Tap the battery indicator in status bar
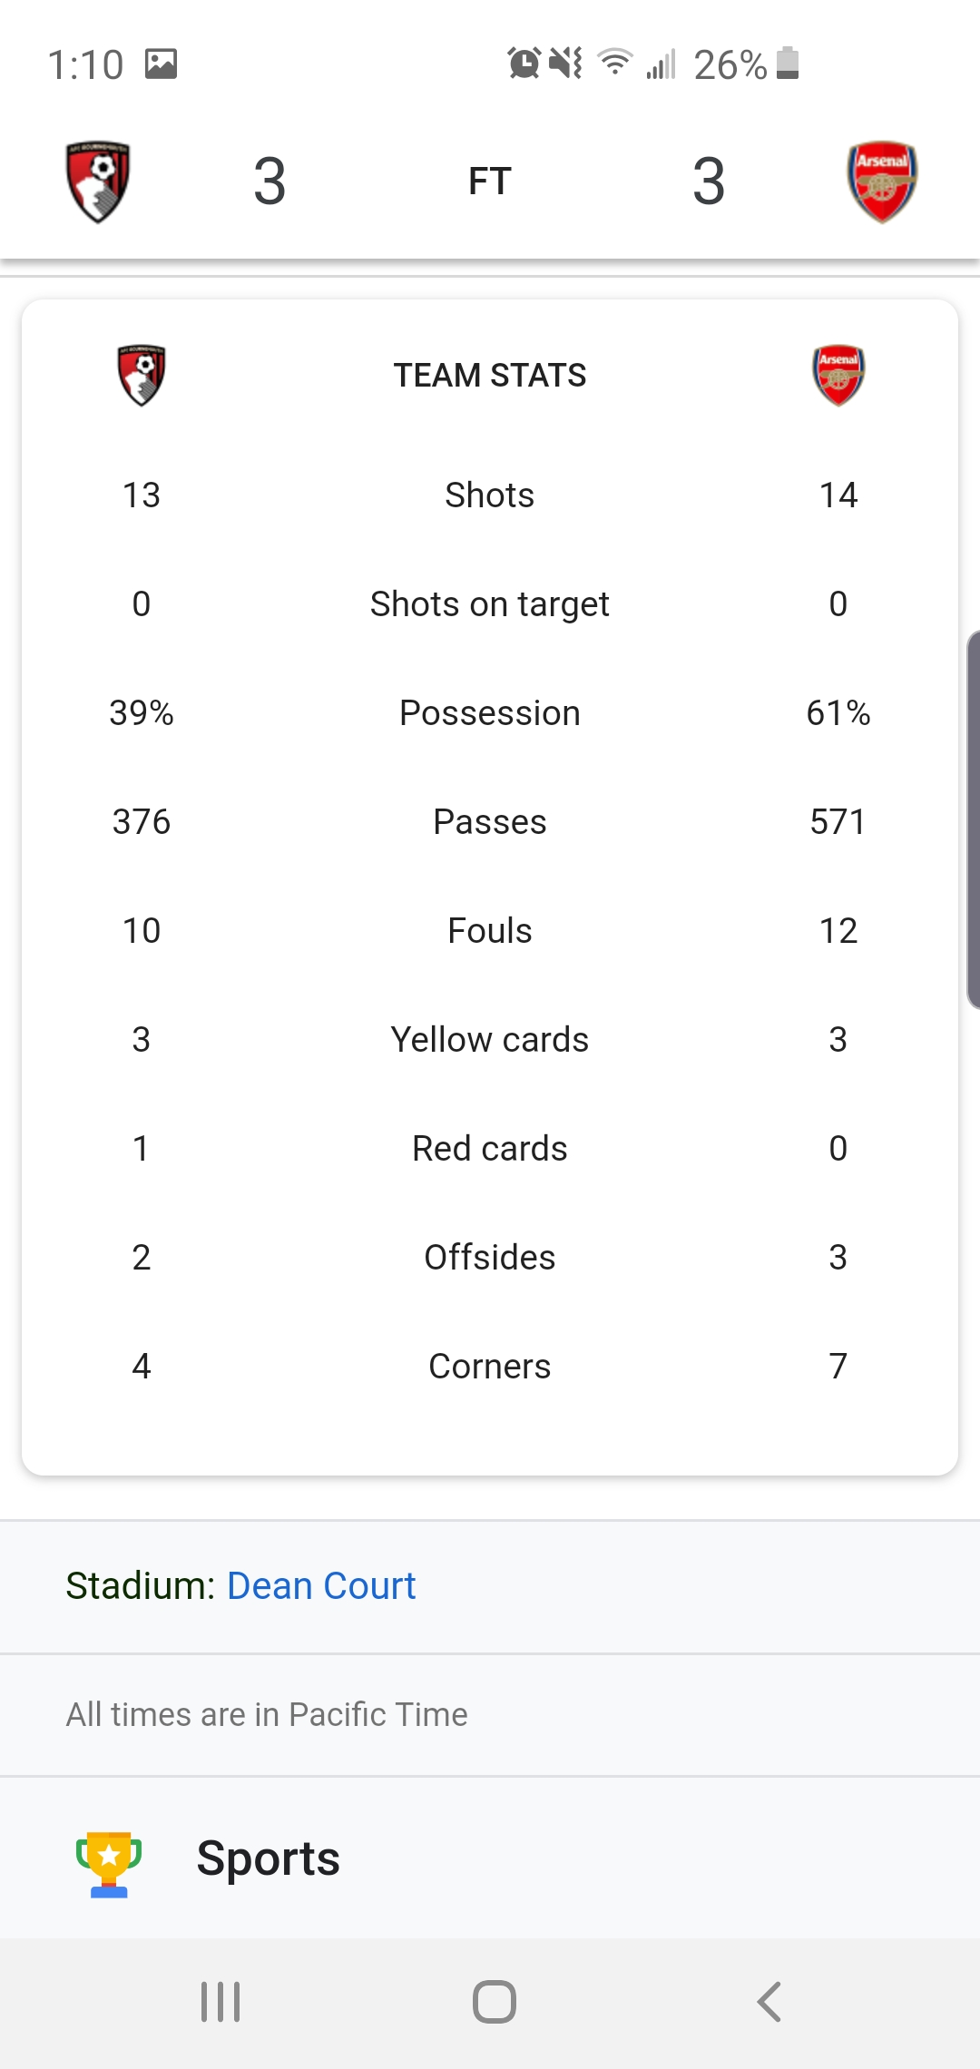 [789, 64]
